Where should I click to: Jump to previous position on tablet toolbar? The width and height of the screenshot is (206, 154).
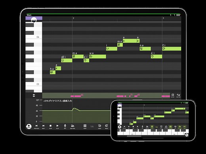pyautogui.click(x=36, y=126)
